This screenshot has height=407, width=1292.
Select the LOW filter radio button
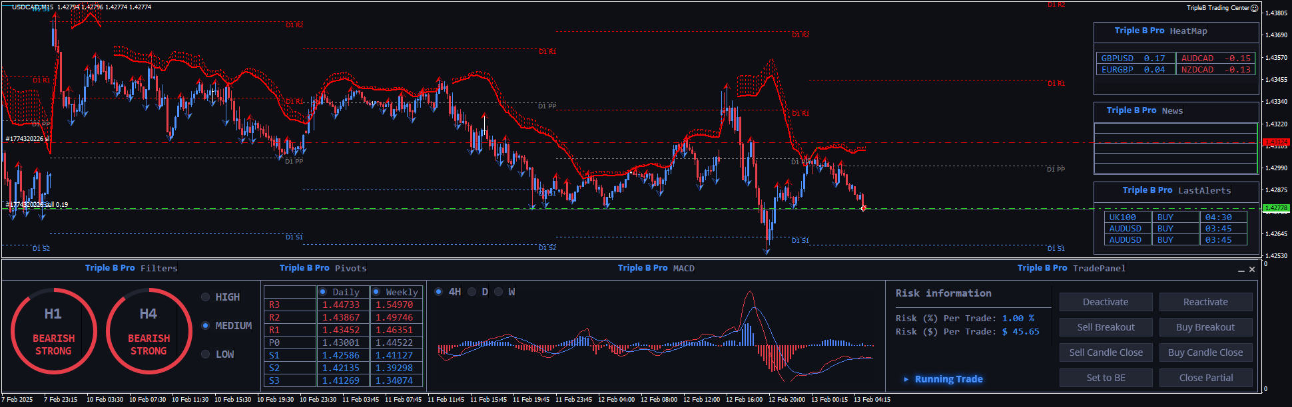point(206,354)
